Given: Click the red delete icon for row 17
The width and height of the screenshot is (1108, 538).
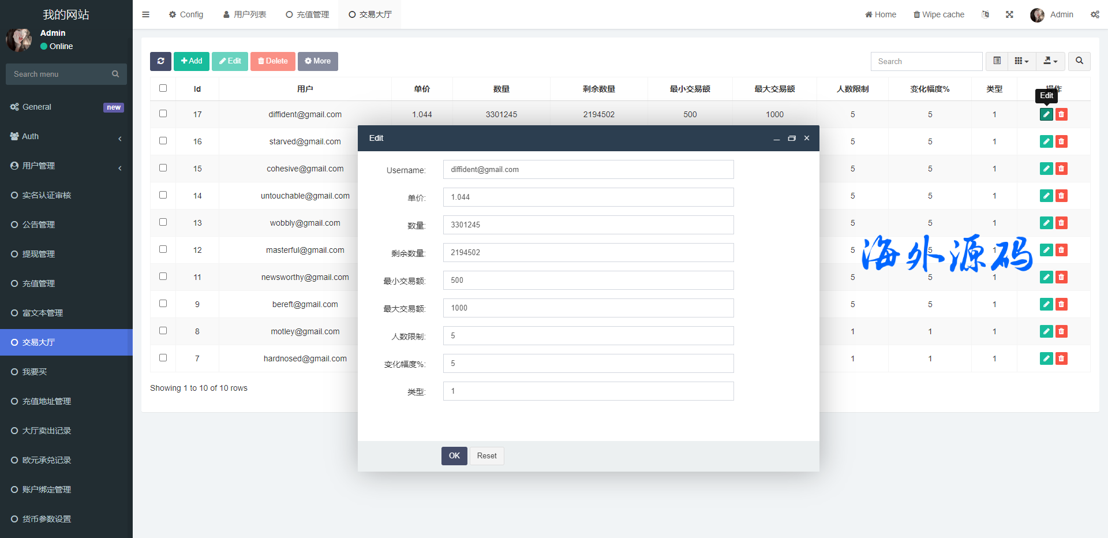Looking at the screenshot, I should pos(1061,114).
